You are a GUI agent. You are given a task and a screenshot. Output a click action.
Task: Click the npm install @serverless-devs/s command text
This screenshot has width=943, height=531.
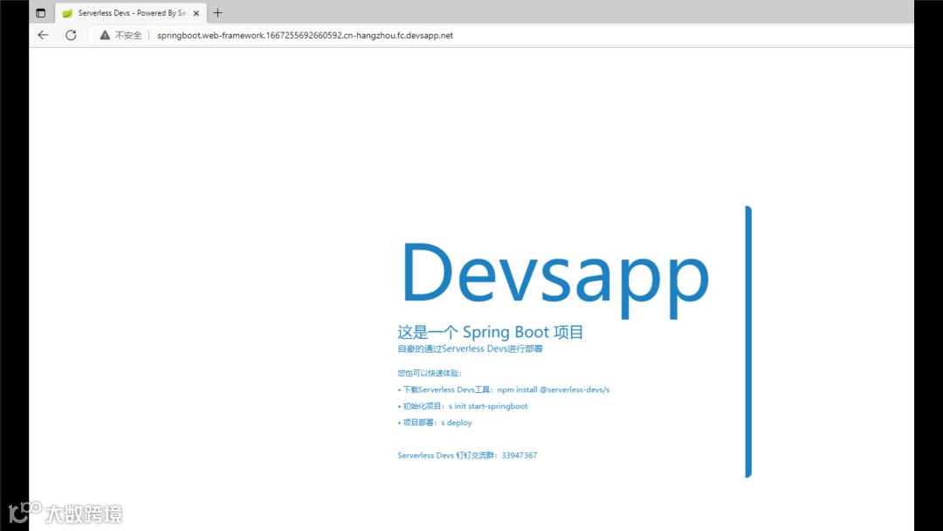click(x=554, y=389)
